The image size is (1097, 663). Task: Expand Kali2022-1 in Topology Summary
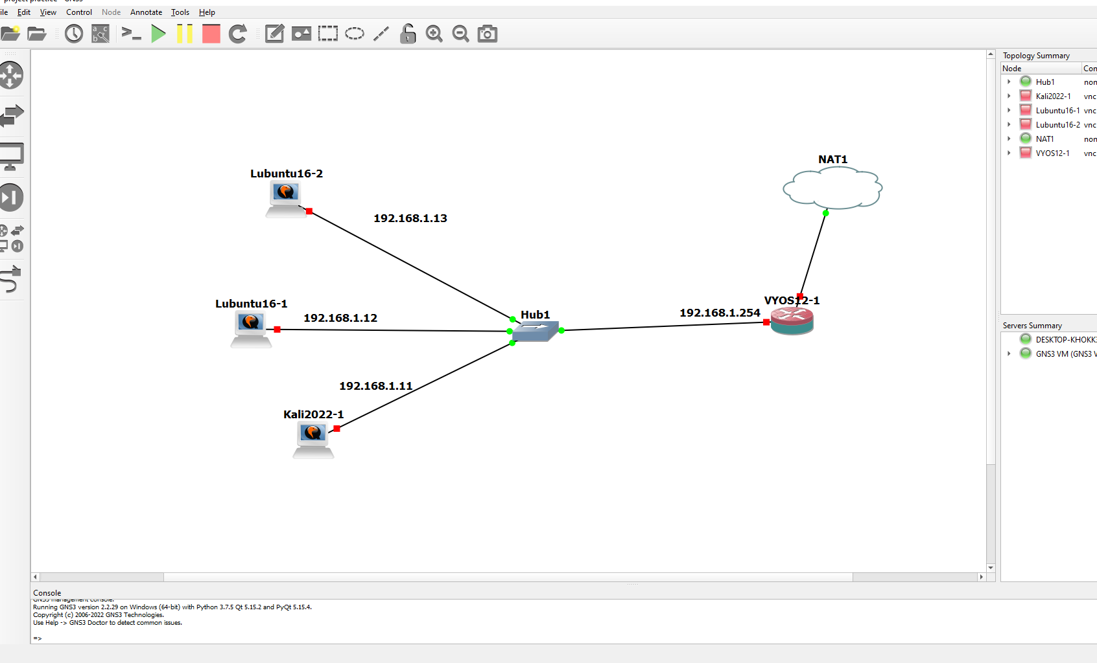(1009, 96)
